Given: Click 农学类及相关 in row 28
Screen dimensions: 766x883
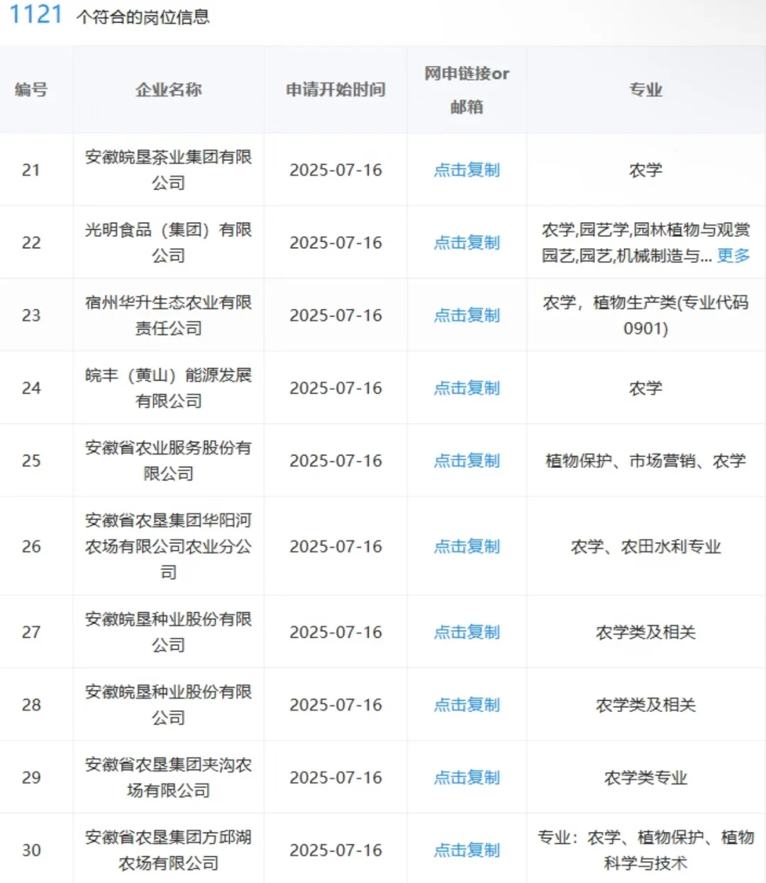Looking at the screenshot, I should (645, 705).
